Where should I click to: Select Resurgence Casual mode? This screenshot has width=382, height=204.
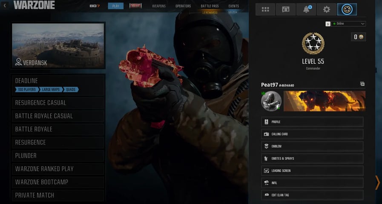[x=58, y=103]
